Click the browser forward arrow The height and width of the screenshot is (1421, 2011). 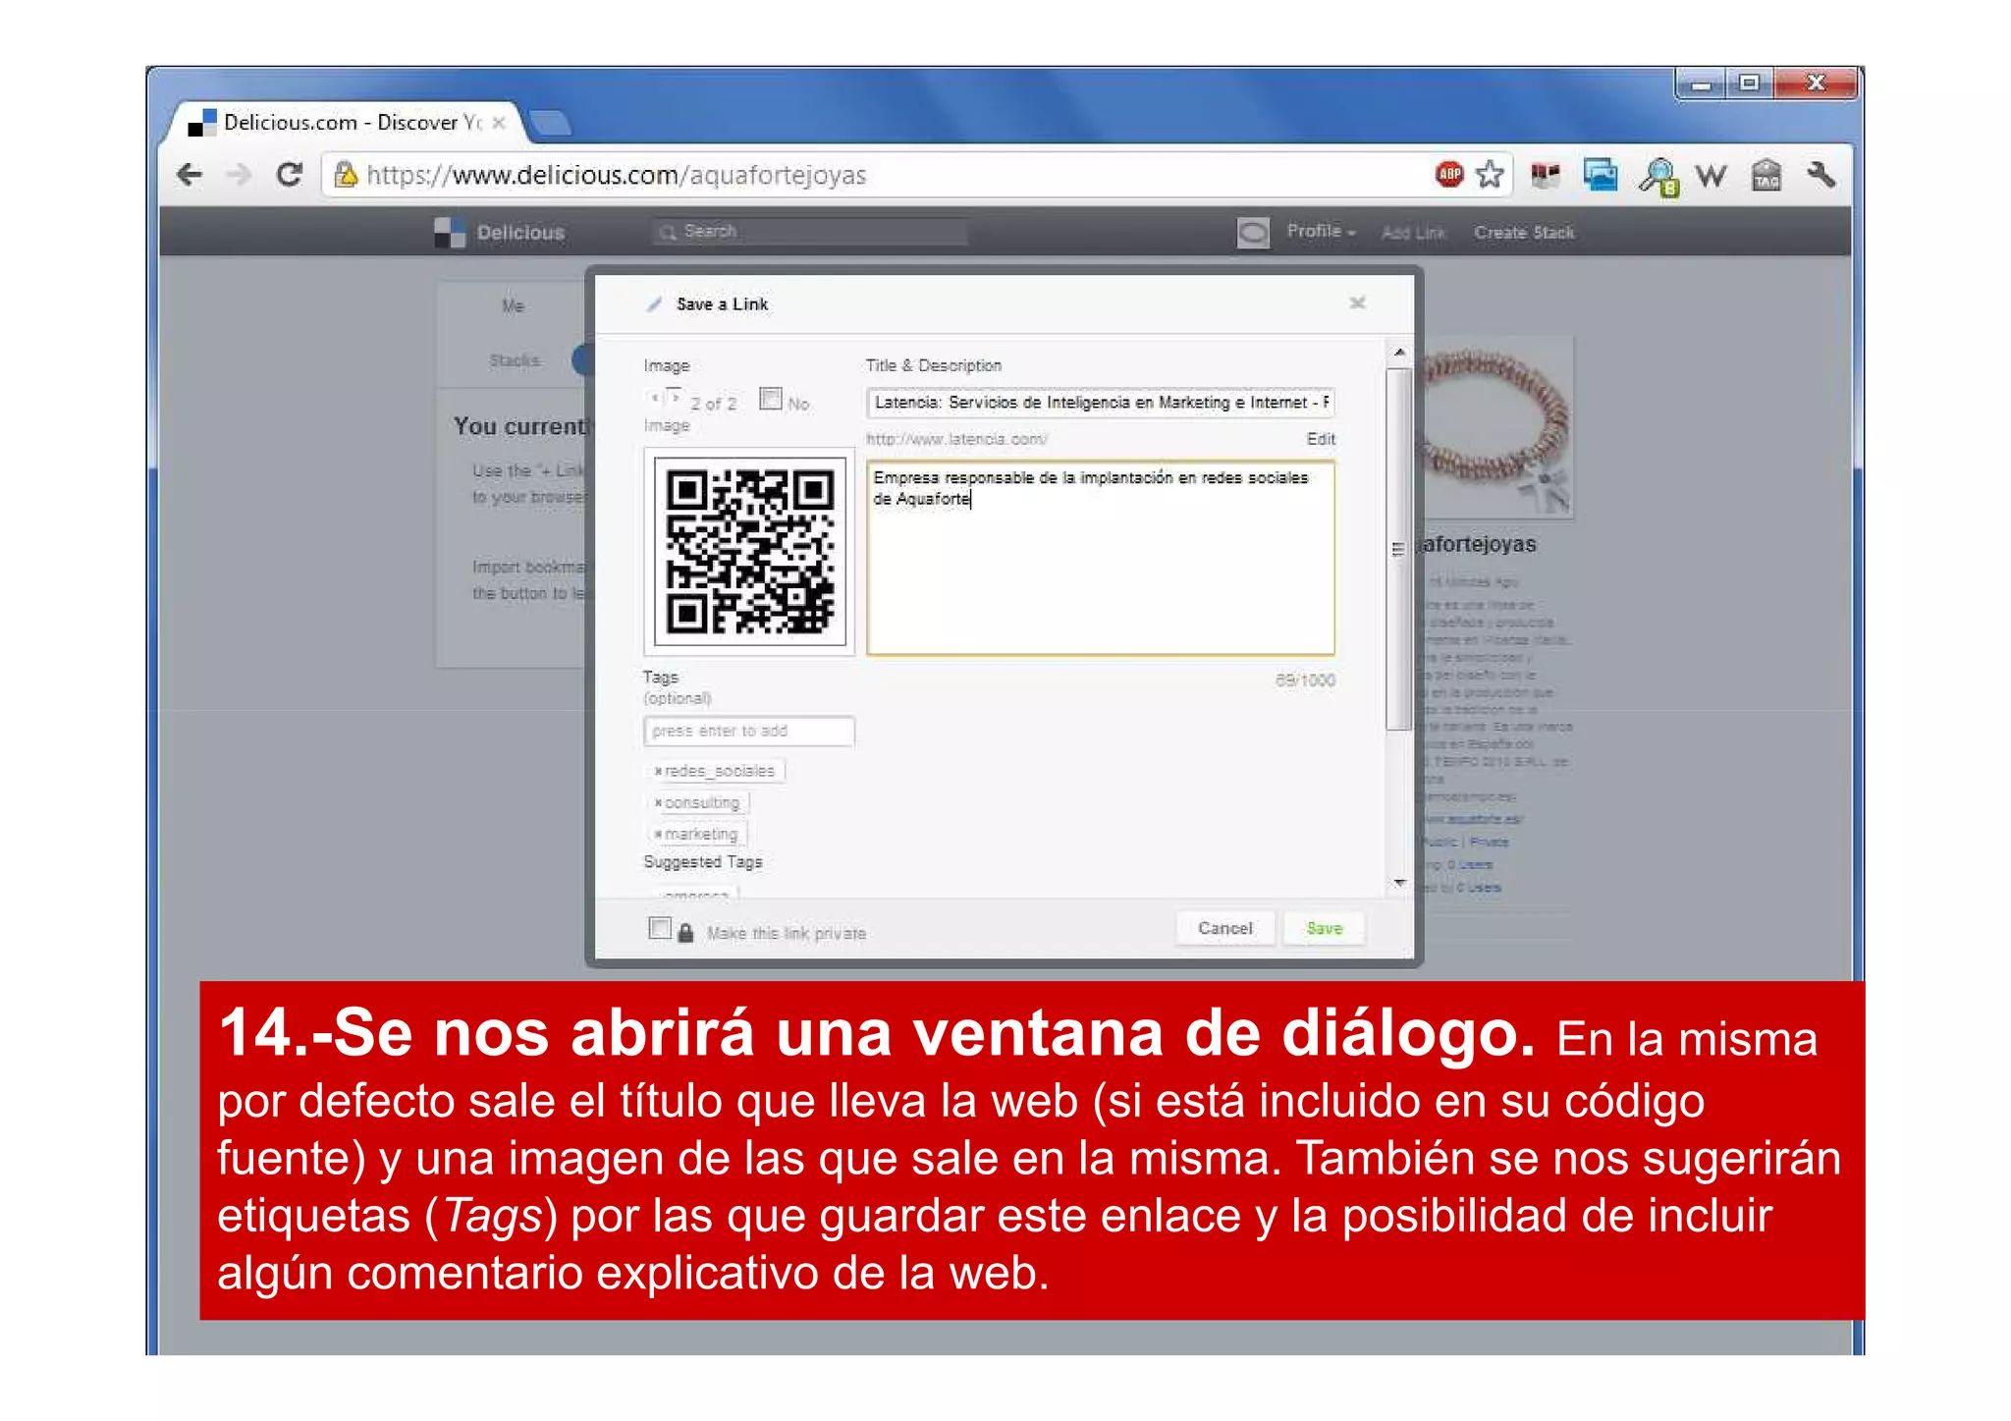[239, 175]
